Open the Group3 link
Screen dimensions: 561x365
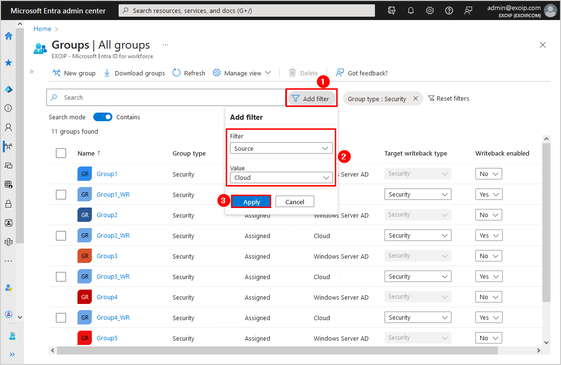pyautogui.click(x=107, y=256)
